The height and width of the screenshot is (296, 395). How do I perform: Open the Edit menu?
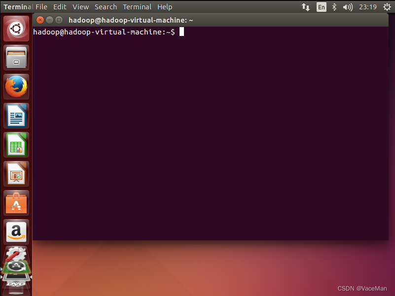click(x=60, y=7)
